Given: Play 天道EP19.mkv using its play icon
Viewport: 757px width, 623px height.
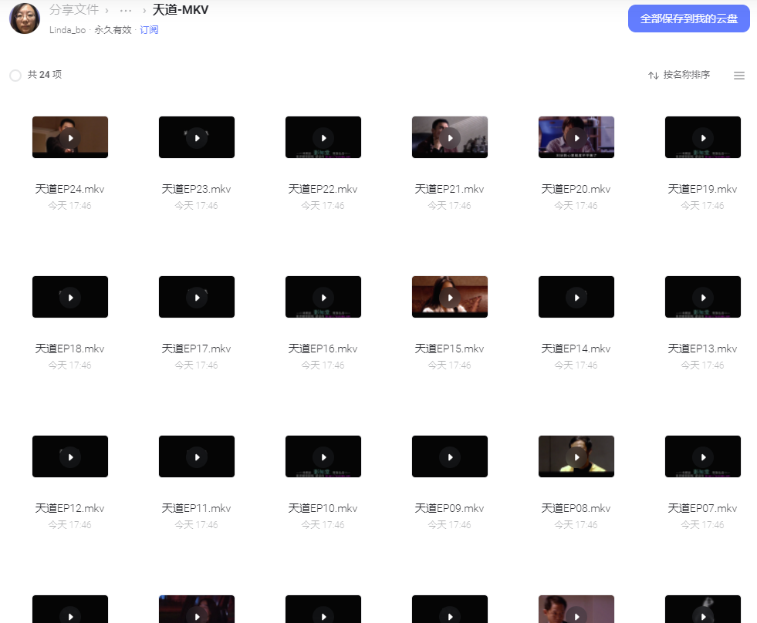Looking at the screenshot, I should [x=703, y=138].
